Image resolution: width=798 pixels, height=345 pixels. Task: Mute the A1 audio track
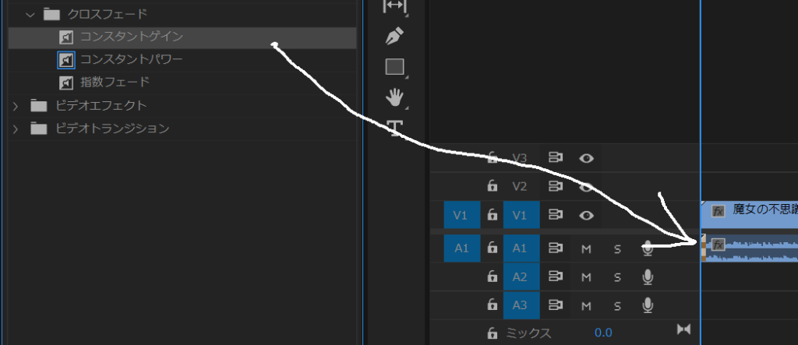587,248
